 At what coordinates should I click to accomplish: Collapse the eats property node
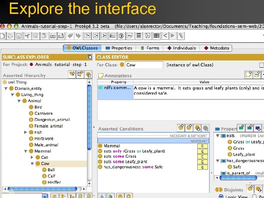[217, 136]
